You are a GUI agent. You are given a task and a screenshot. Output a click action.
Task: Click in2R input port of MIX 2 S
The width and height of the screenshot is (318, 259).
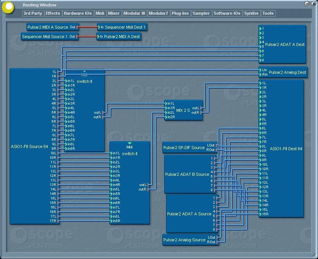[x=166, y=117]
